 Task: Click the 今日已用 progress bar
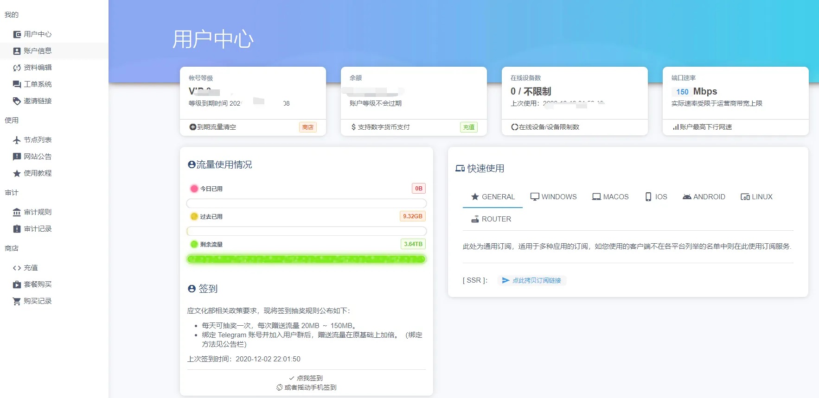click(307, 203)
